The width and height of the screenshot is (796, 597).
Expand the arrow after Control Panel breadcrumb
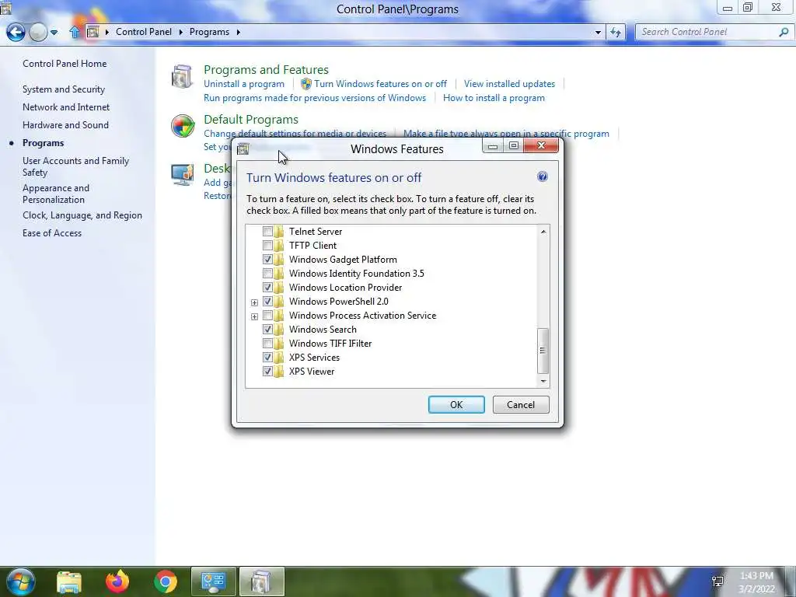pos(180,32)
